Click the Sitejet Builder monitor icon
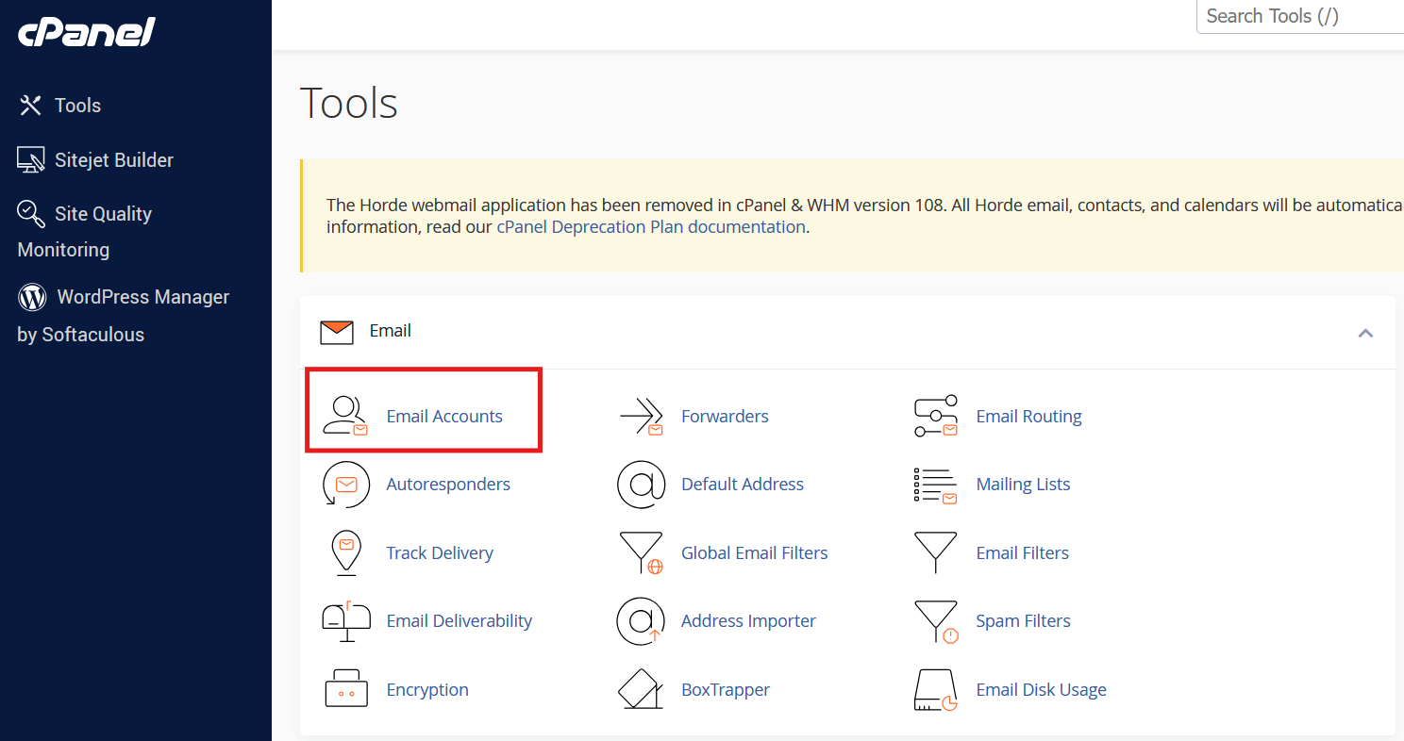The width and height of the screenshot is (1404, 741). (x=31, y=160)
